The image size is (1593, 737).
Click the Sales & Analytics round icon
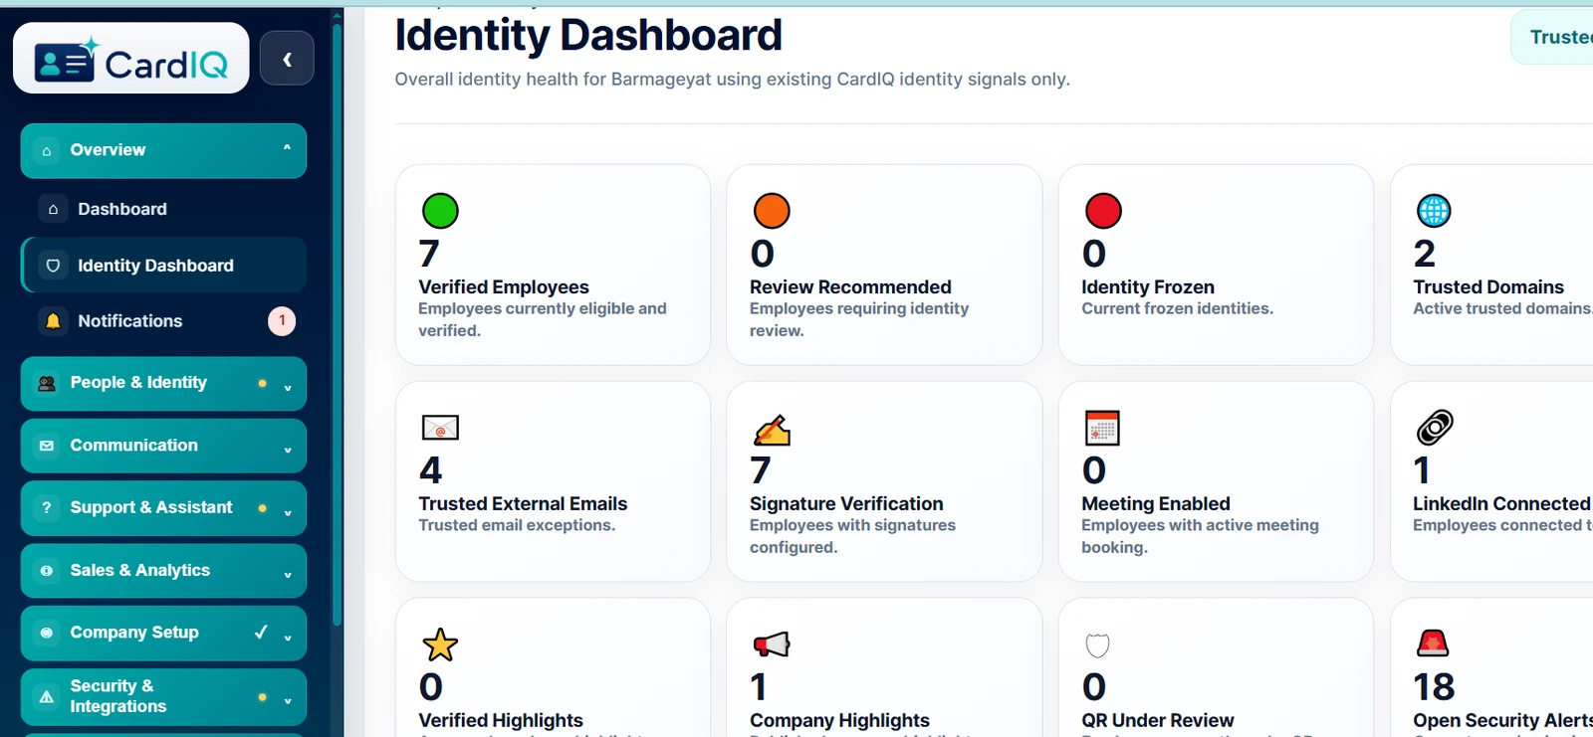[x=47, y=570]
